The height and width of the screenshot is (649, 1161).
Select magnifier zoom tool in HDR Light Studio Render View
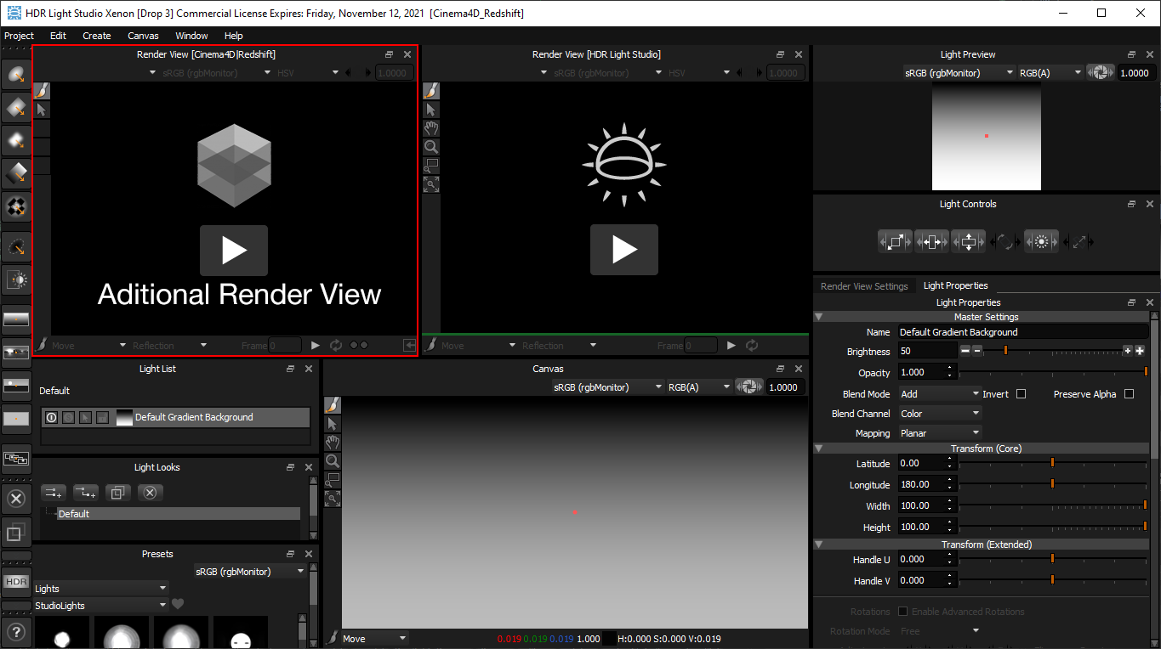click(x=431, y=147)
